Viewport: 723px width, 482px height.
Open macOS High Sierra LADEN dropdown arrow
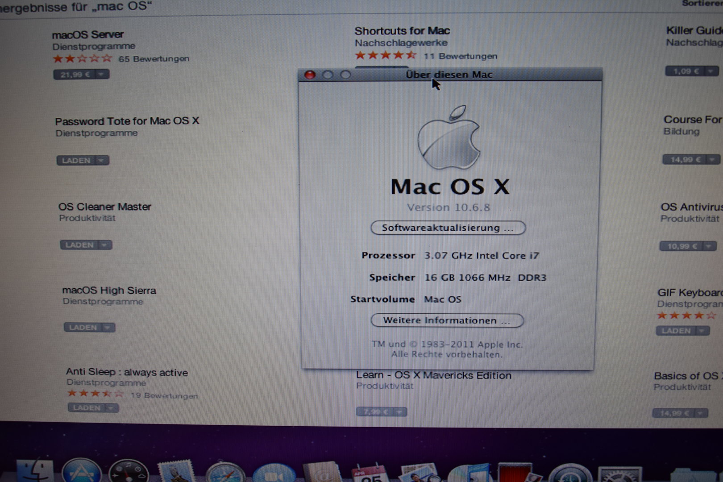point(108,328)
